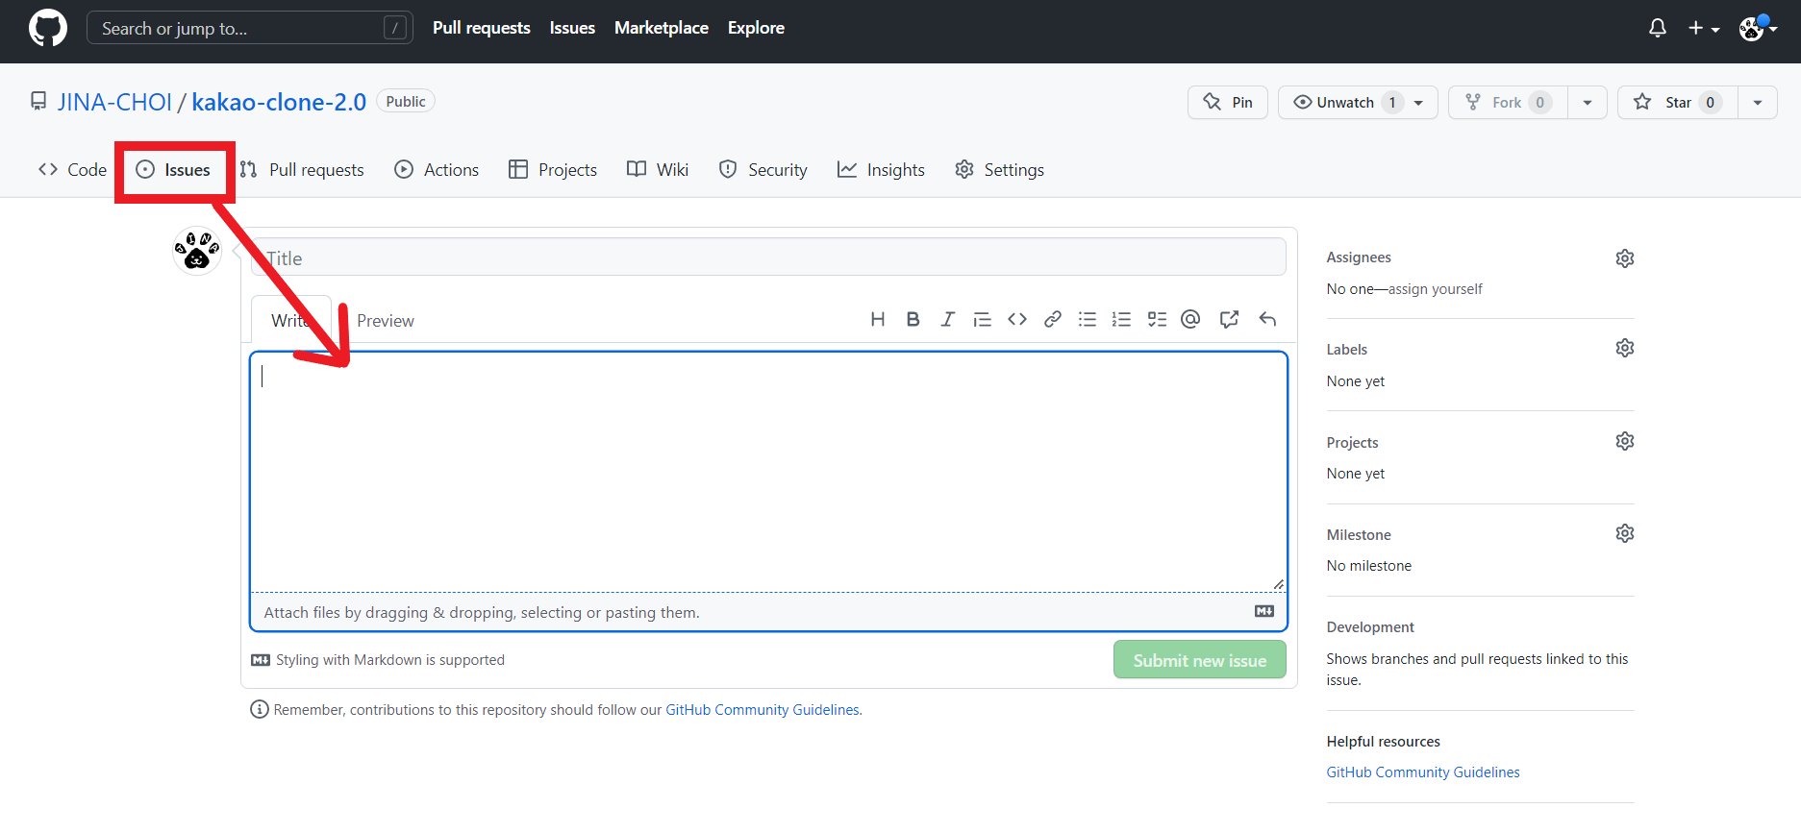
Task: Click inside the issue comment text area
Action: pos(768,472)
